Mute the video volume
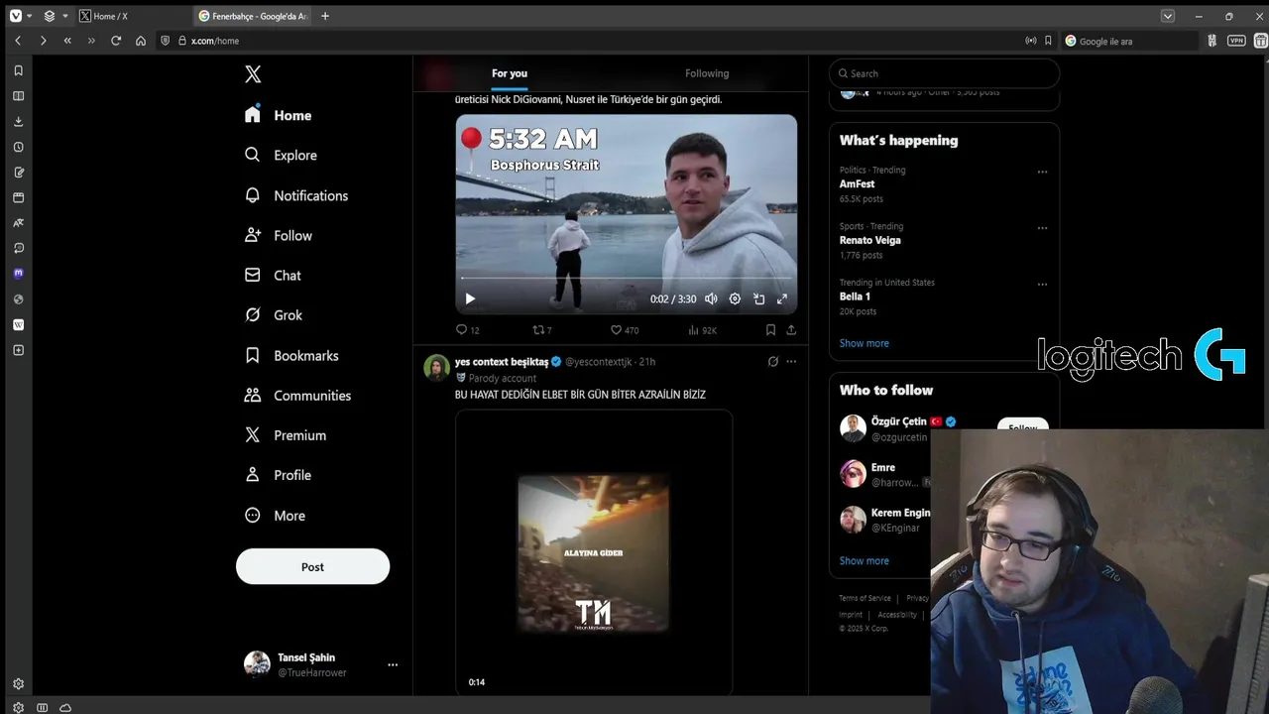The image size is (1269, 714). click(x=711, y=298)
